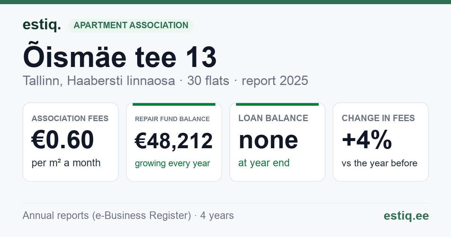Open the Association Fees card
This screenshot has height=237, width=451.
point(71,142)
